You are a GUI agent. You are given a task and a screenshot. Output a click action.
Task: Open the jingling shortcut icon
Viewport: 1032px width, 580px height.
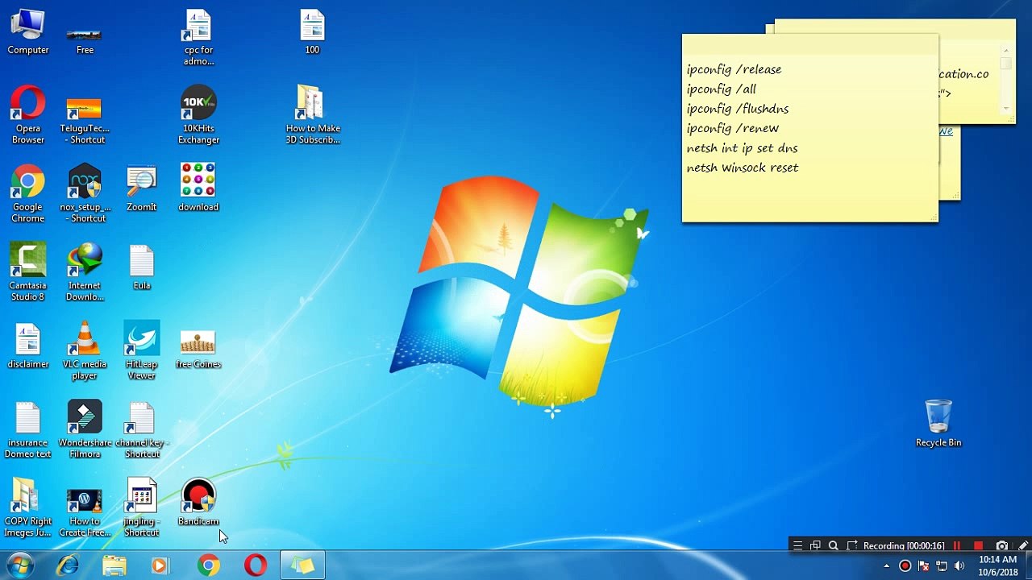pos(141,508)
